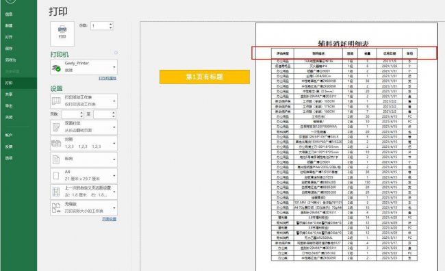This screenshot has width=445, height=271.
Task: Click the 2021/5/11 date cell in preview
Action: click(390, 237)
